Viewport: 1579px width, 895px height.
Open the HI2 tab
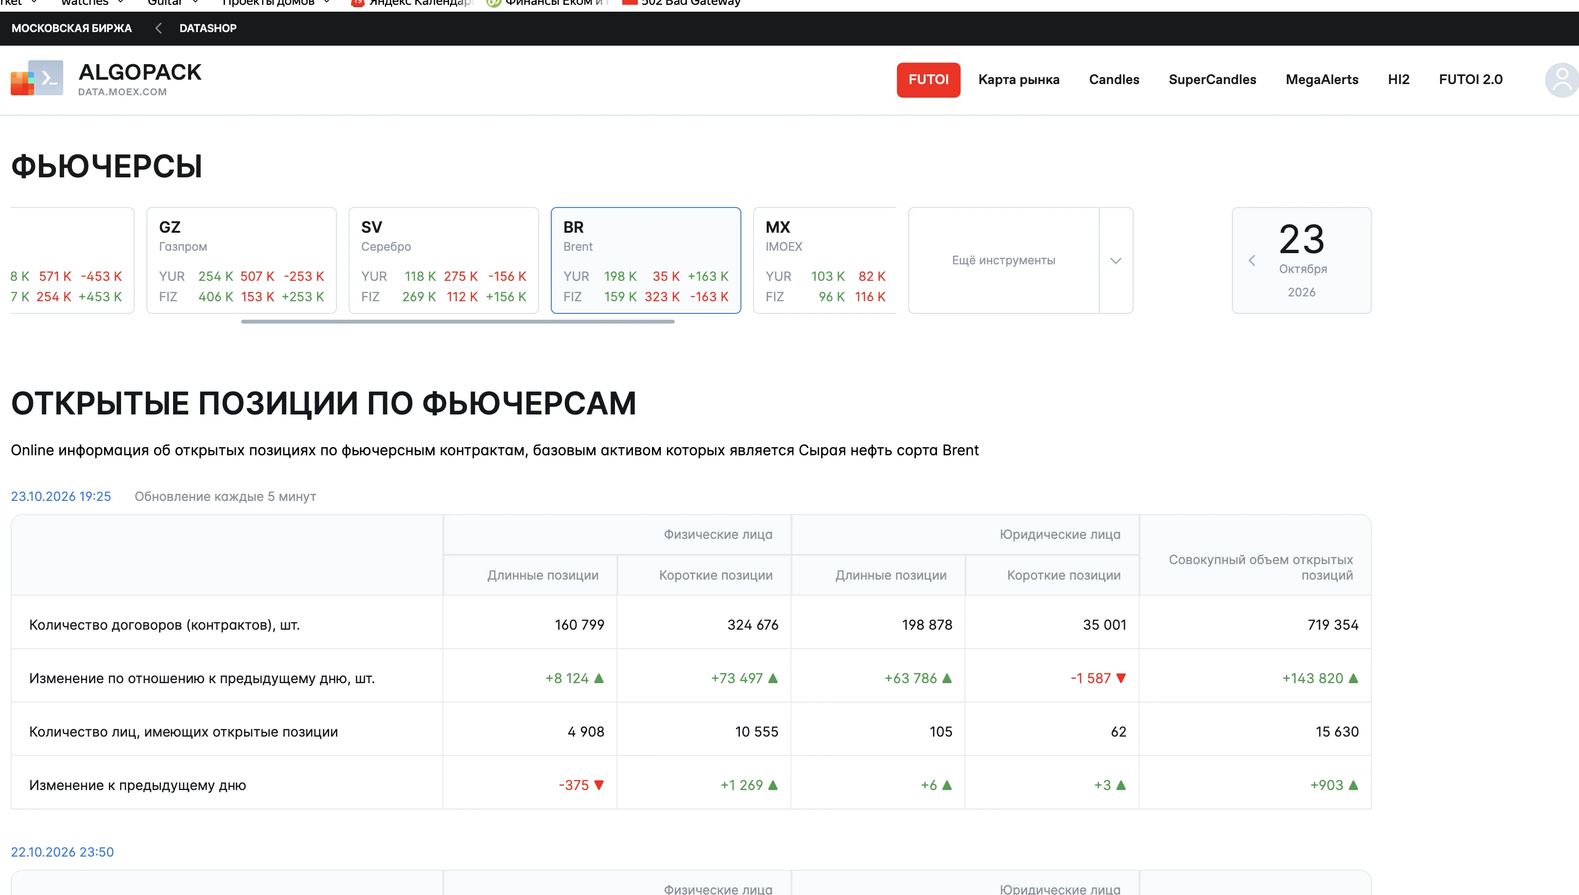1398,79
